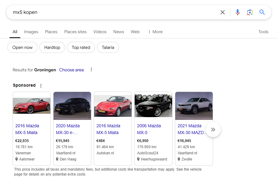Open options menu next to Choose area
The image size is (277, 178).
(91, 70)
